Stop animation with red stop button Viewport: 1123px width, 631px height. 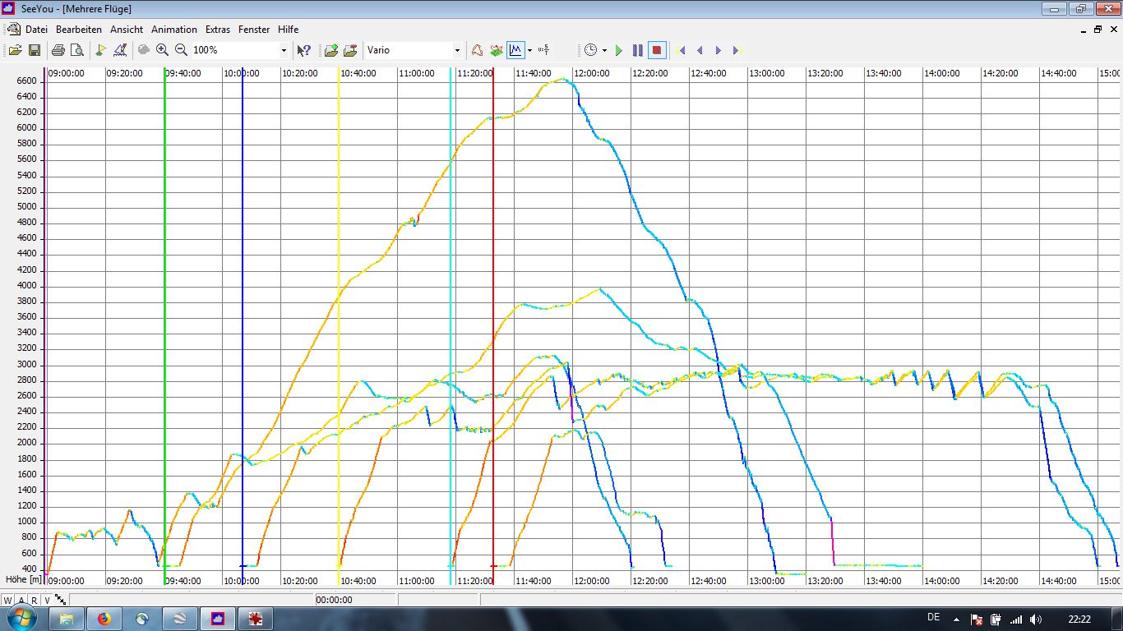click(x=656, y=50)
